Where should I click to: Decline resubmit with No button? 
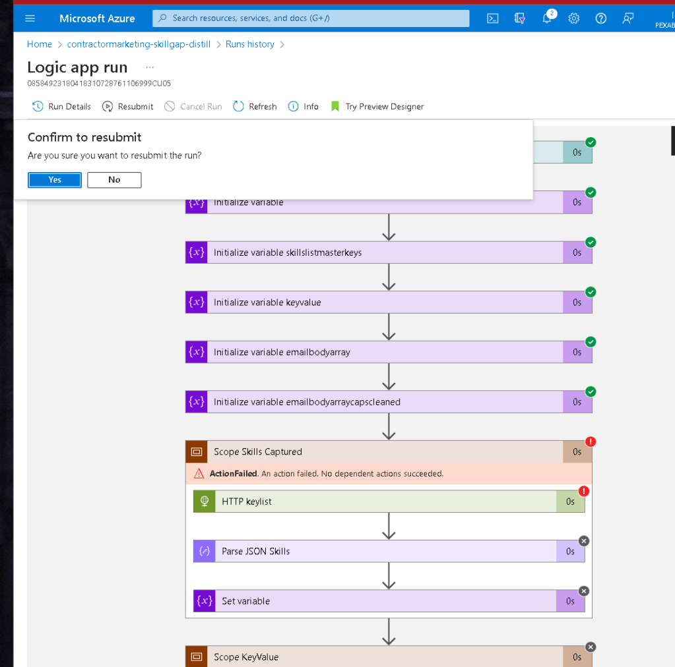[114, 180]
